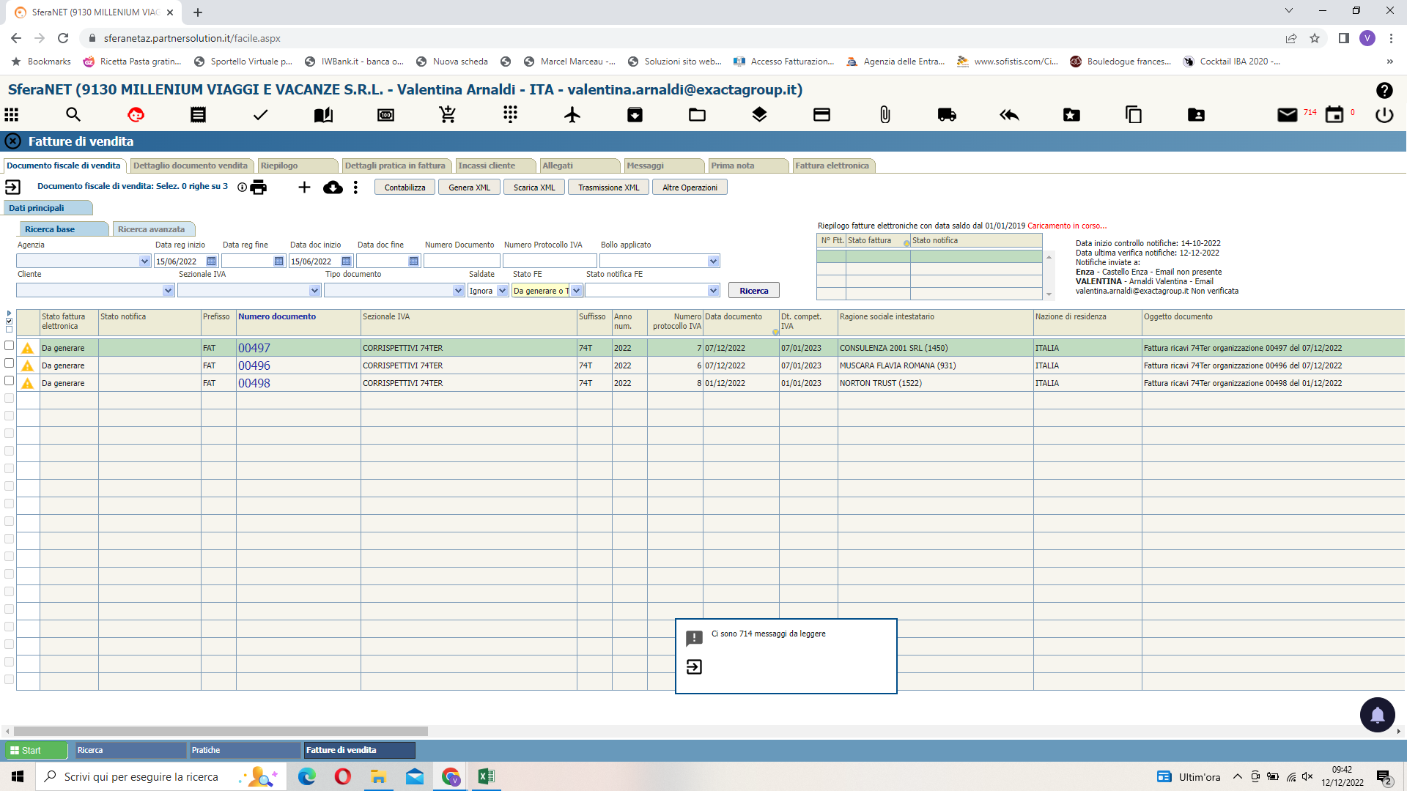Viewport: 1407px width, 791px height.
Task: Open the Ricerca avanzata tab
Action: click(x=152, y=229)
